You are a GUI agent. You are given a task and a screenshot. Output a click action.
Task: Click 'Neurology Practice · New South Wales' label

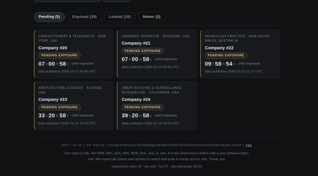[237, 38]
